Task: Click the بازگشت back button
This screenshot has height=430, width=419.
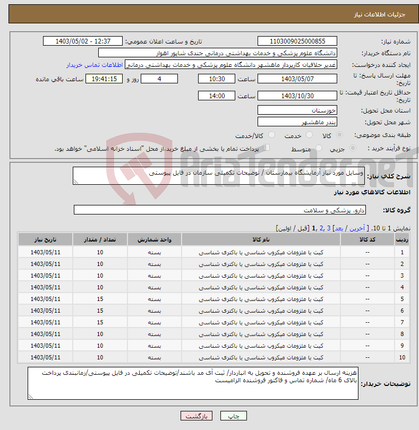Action: (196, 416)
